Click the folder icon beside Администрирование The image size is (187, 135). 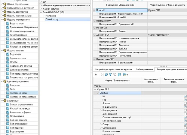pyautogui.click(x=5, y=81)
